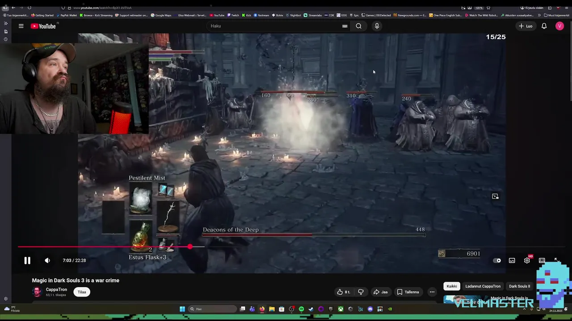The image size is (572, 321).
Task: Start voice search with the microphone
Action: 377,26
